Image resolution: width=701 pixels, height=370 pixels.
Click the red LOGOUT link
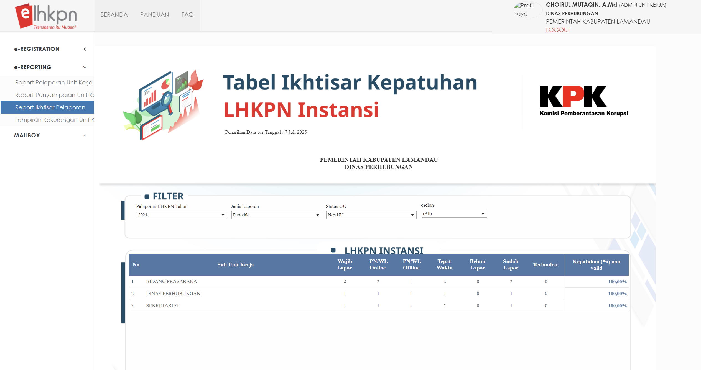click(558, 30)
